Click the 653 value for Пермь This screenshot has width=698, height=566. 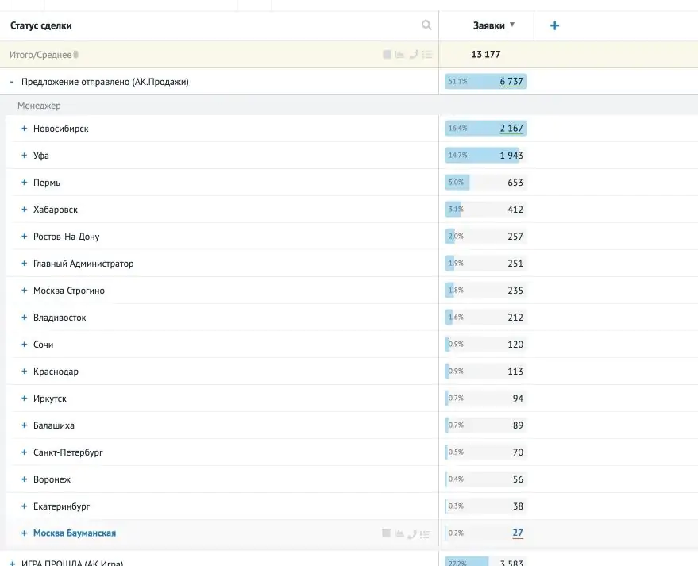[x=515, y=183]
